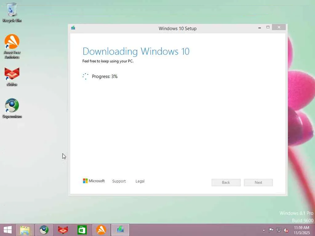The image size is (315, 236).
Task: Click "Feel free to keep using your PC." text
Action: pos(108,61)
